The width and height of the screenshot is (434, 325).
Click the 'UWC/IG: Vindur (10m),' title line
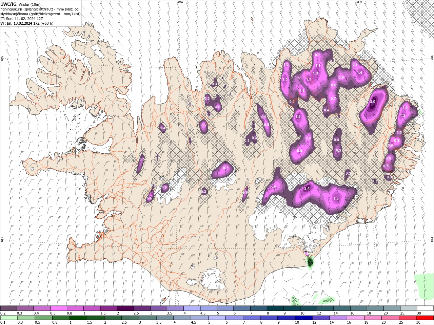click(x=21, y=4)
